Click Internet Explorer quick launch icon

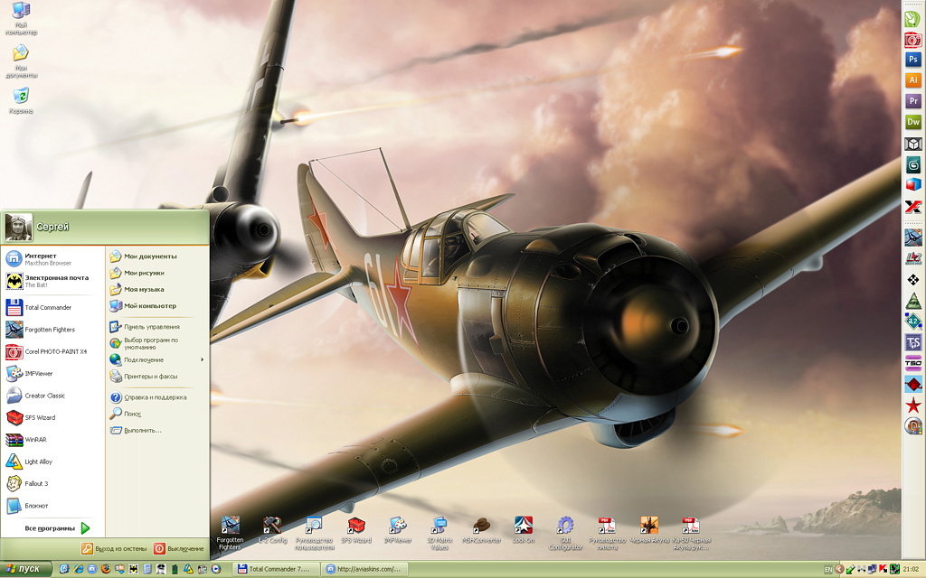(x=79, y=569)
